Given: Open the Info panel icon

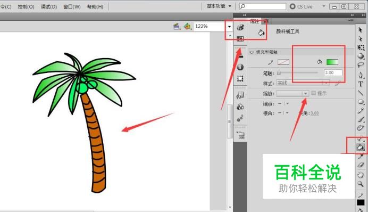Looking at the screenshot, I should pos(240,67).
